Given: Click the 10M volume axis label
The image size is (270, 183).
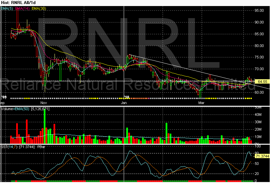Looking at the screenshot, I should [x=258, y=137].
